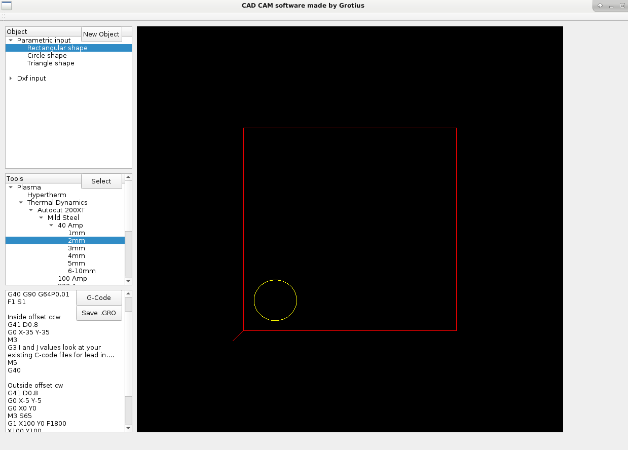Click the 'Inside offset ccw' text line
Viewport: 628px width, 450px height.
pos(34,317)
